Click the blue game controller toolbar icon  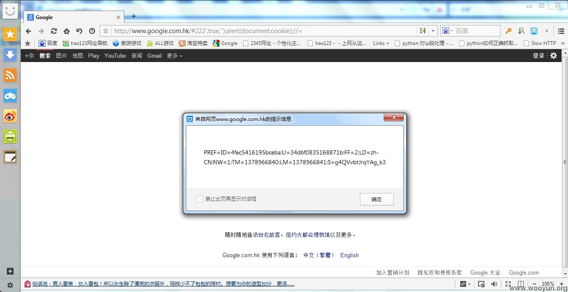(x=534, y=31)
